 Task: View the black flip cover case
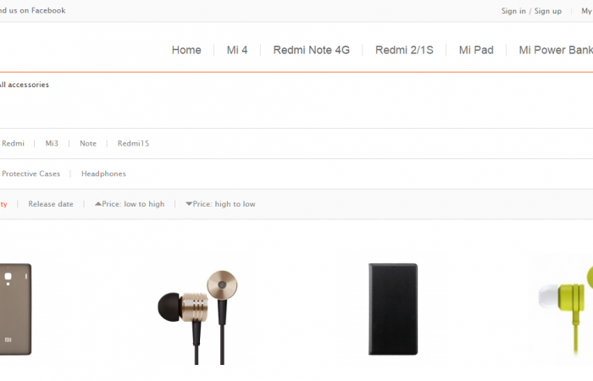392,309
